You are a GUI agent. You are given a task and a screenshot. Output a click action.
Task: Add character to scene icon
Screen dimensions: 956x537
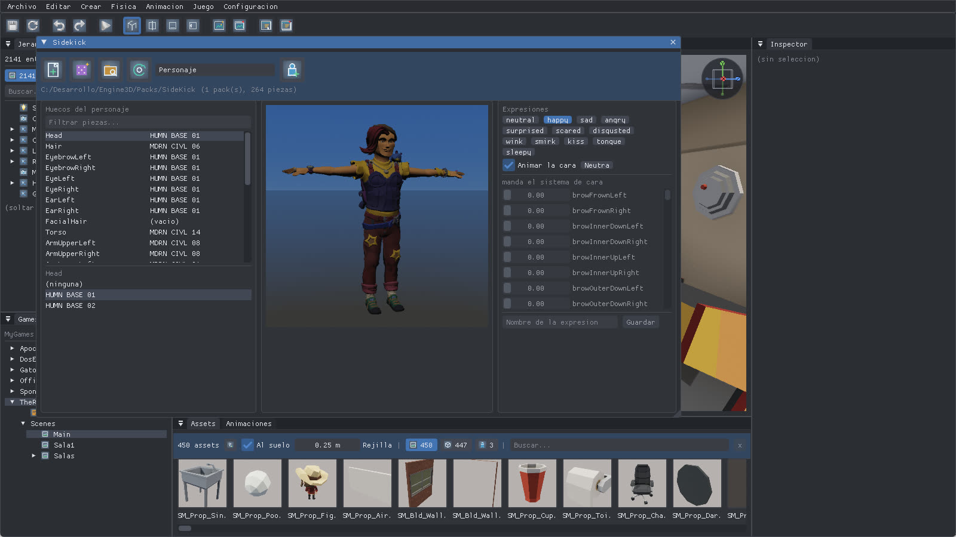click(292, 70)
